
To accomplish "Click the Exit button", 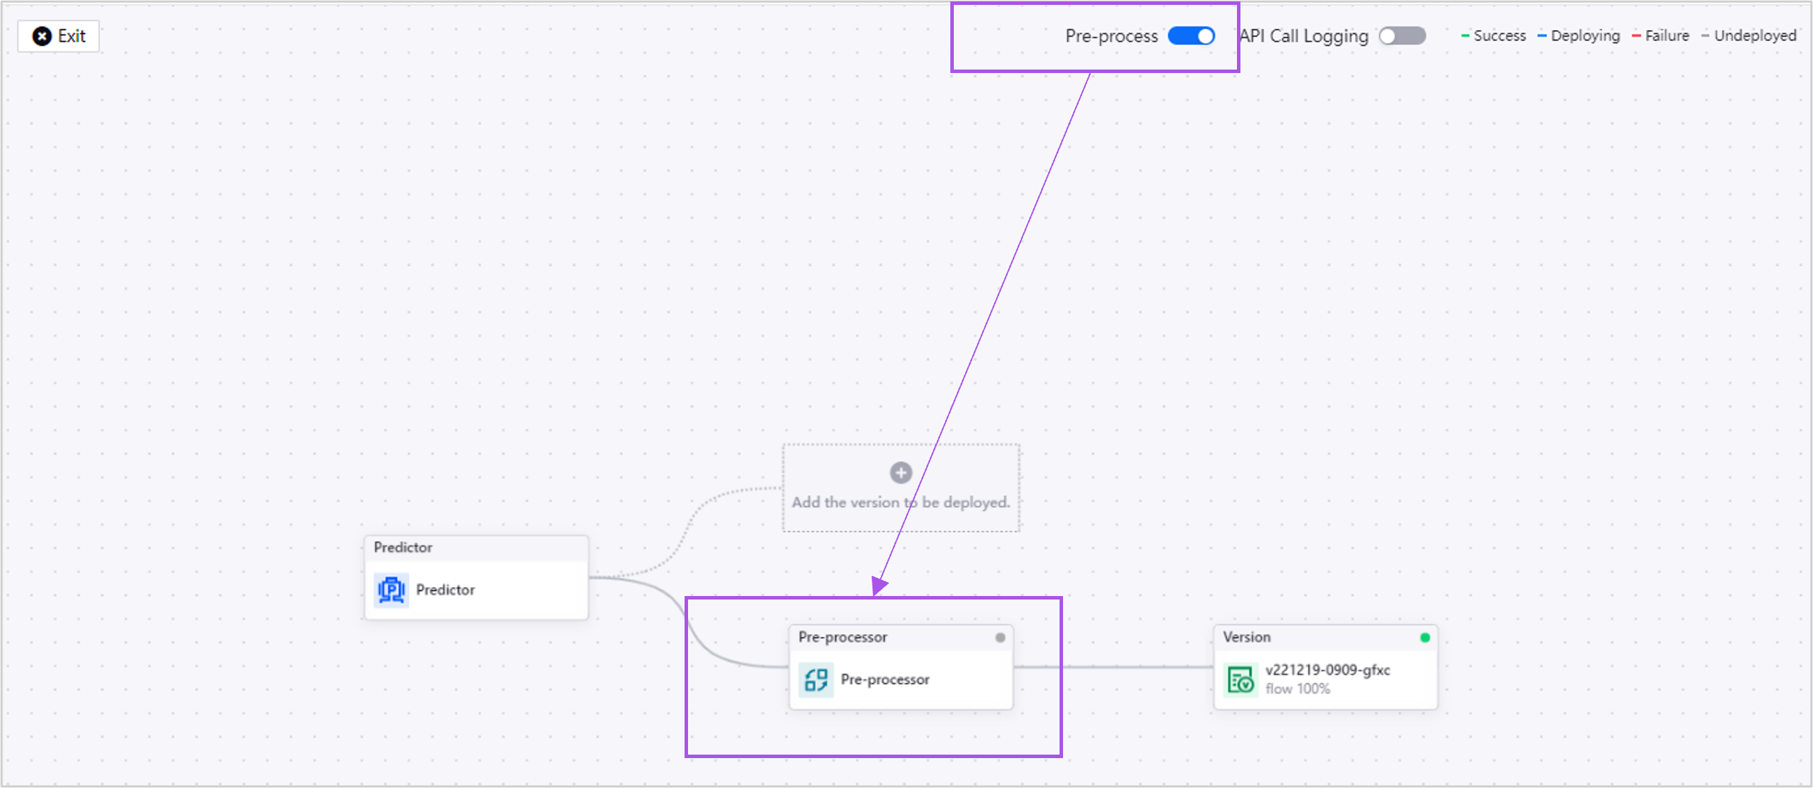I will pyautogui.click(x=63, y=36).
